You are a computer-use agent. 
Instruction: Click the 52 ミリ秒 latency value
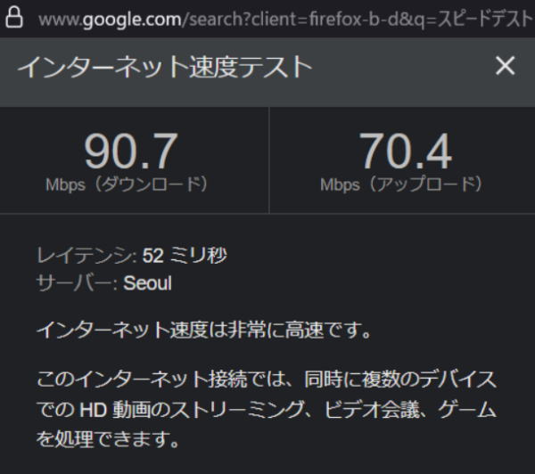tap(185, 257)
